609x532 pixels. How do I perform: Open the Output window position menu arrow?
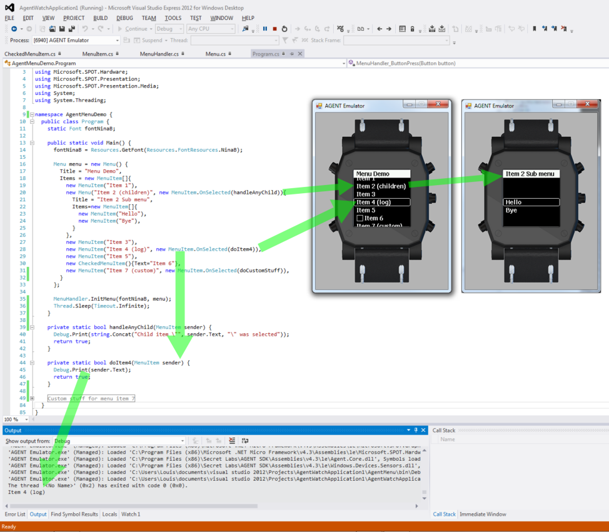tap(408, 430)
